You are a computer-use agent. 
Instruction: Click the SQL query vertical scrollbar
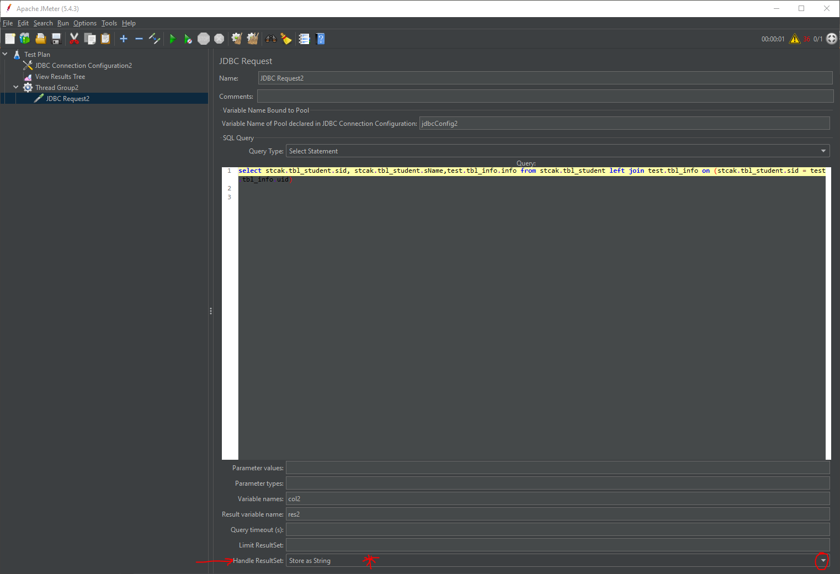[x=828, y=313]
